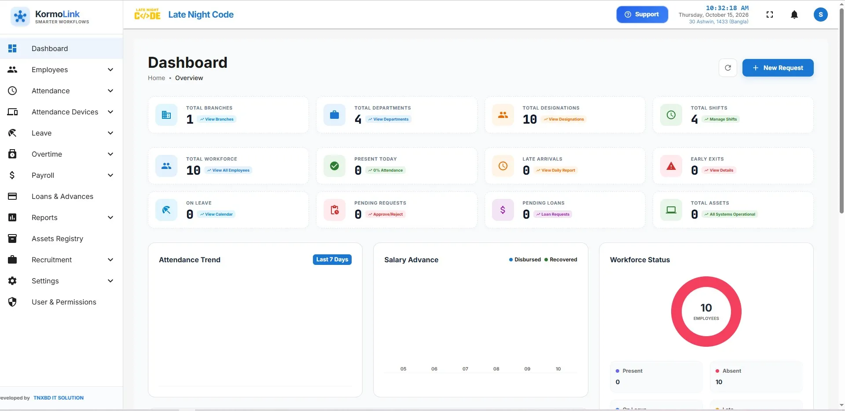Open the View Designations link
This screenshot has height=411, width=845.
point(563,119)
